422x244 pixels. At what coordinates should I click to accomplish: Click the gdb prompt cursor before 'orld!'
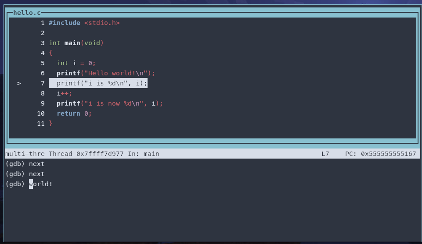[31, 184]
